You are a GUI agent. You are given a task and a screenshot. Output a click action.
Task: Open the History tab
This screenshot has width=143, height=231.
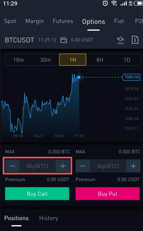(49, 218)
